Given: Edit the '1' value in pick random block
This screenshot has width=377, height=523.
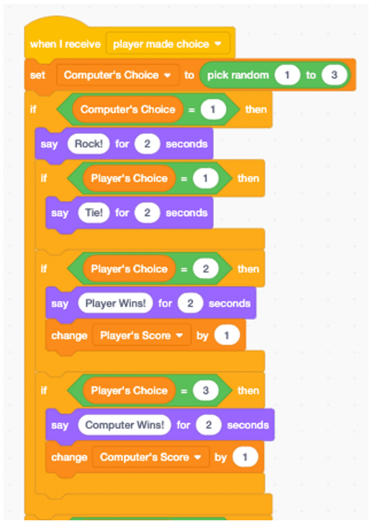Looking at the screenshot, I should [287, 75].
